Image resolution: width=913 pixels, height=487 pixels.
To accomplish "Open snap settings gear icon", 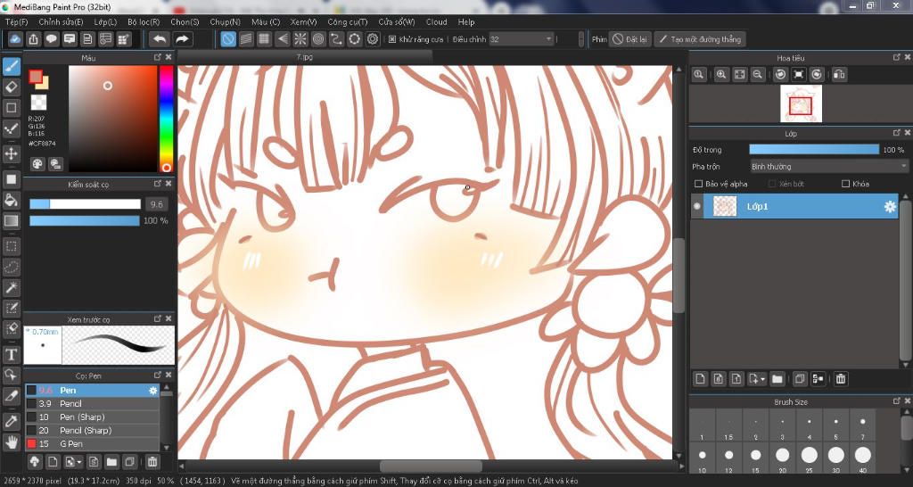I will pos(373,39).
